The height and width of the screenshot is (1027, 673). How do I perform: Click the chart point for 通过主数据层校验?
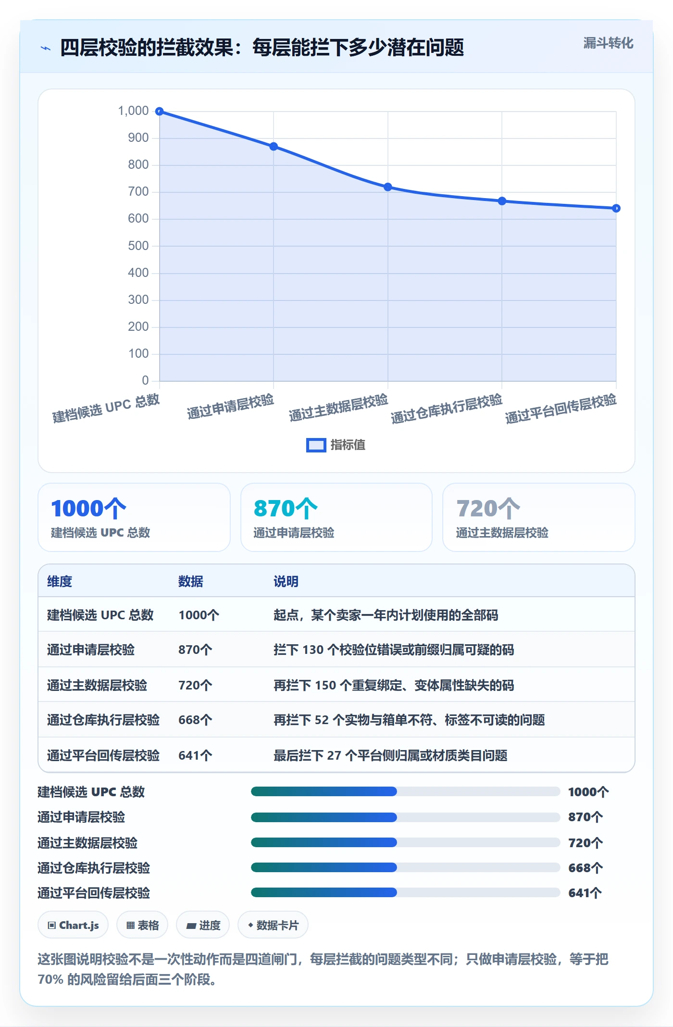(x=388, y=187)
